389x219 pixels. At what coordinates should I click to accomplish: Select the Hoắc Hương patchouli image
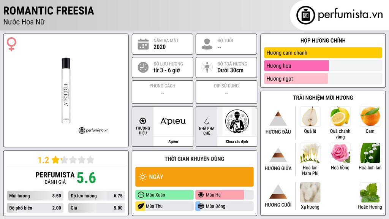click(x=370, y=192)
